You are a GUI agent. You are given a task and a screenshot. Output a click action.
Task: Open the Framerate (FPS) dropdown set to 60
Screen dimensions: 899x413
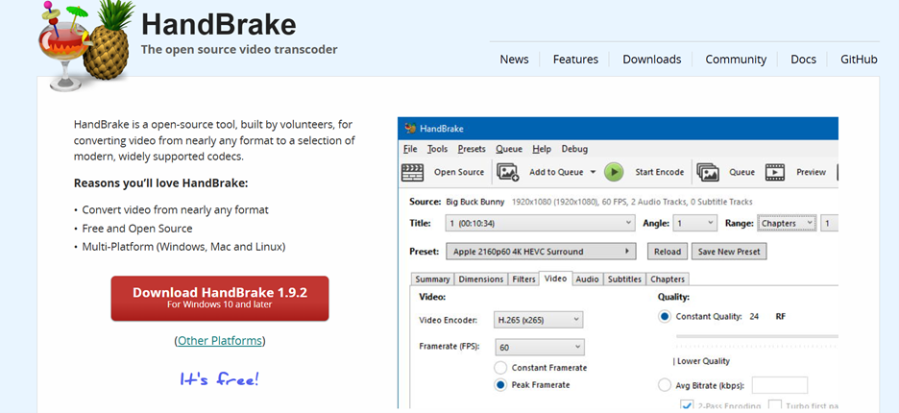[539, 347]
